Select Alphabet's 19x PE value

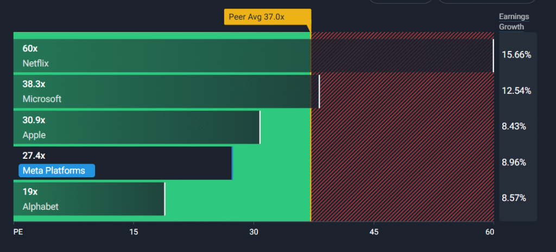(30, 192)
